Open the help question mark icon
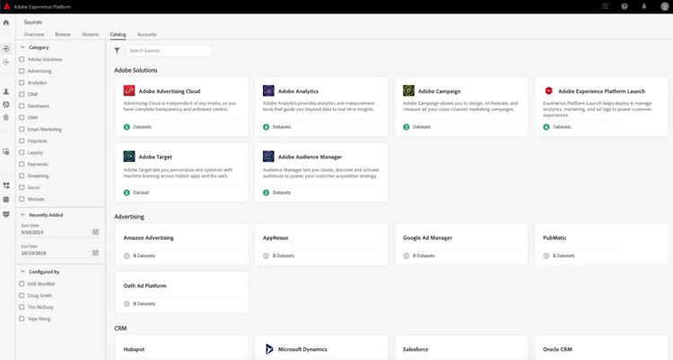 (625, 6)
